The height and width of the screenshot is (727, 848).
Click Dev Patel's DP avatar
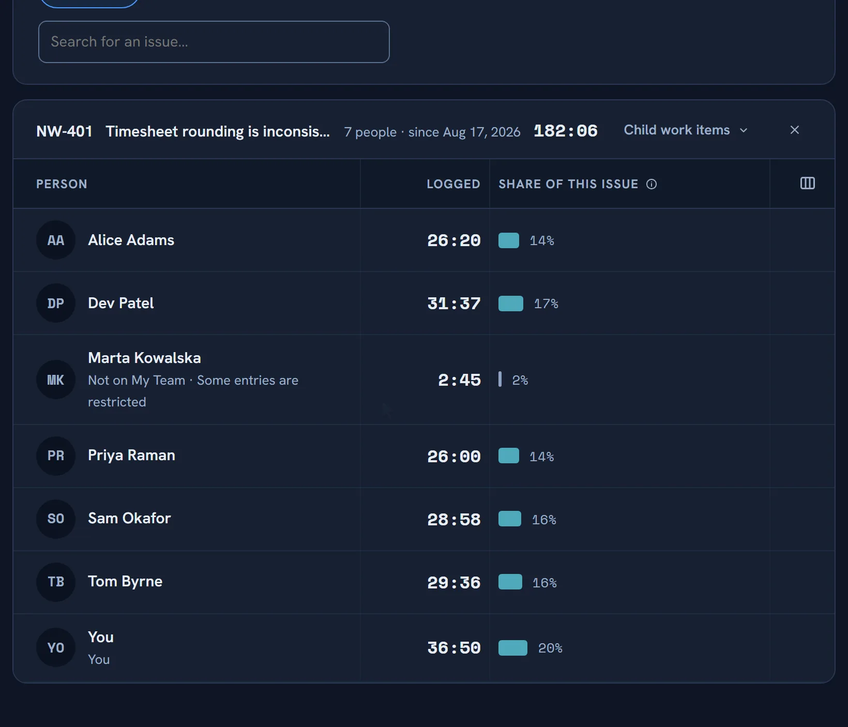[x=56, y=303]
